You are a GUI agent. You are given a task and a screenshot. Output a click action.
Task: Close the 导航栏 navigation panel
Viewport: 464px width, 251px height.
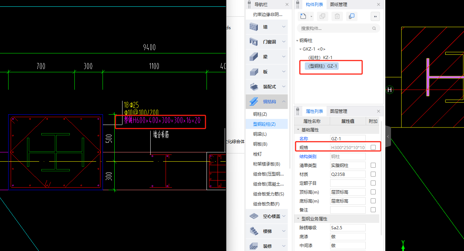[x=287, y=4]
